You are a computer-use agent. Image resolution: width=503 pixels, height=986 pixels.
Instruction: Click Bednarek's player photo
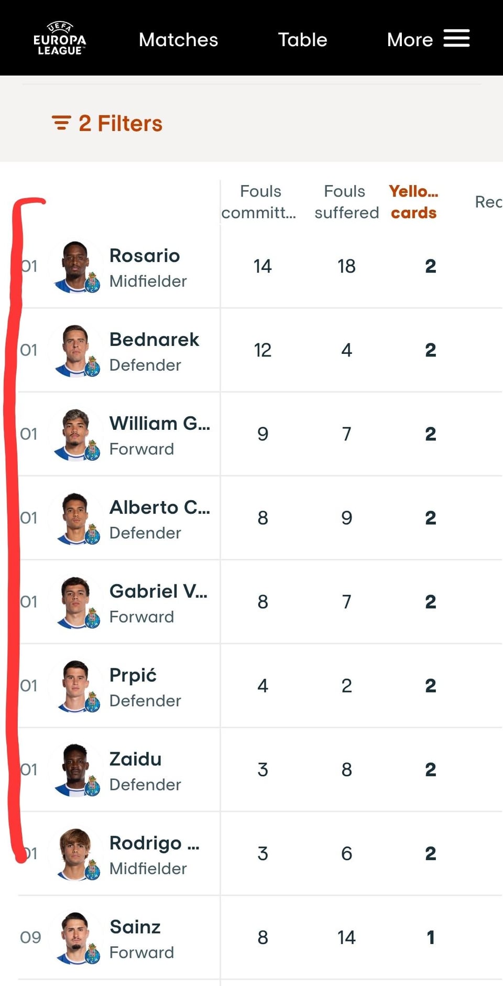pyautogui.click(x=76, y=350)
